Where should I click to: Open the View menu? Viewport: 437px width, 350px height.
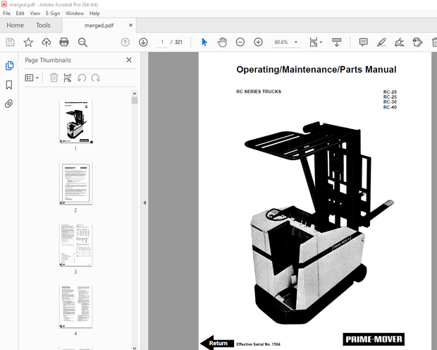point(35,13)
